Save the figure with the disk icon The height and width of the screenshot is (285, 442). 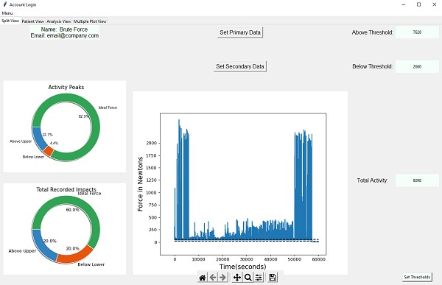point(273,278)
